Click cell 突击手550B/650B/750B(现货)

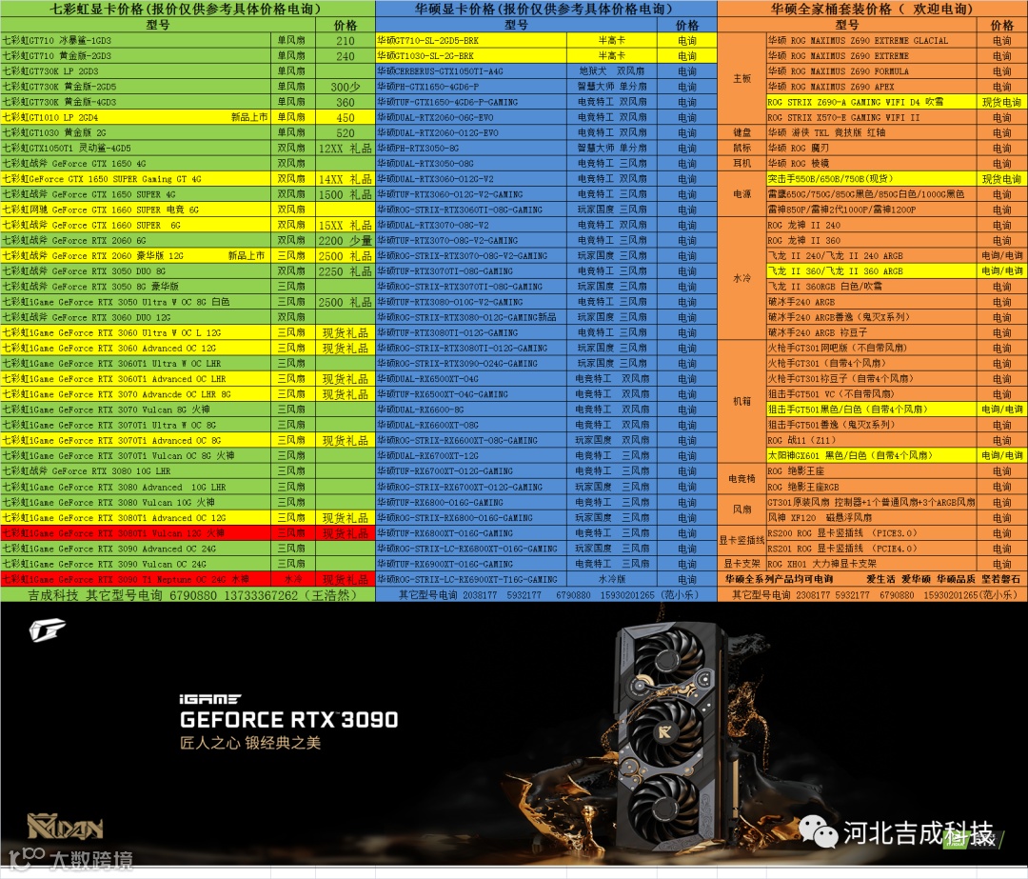click(x=871, y=178)
